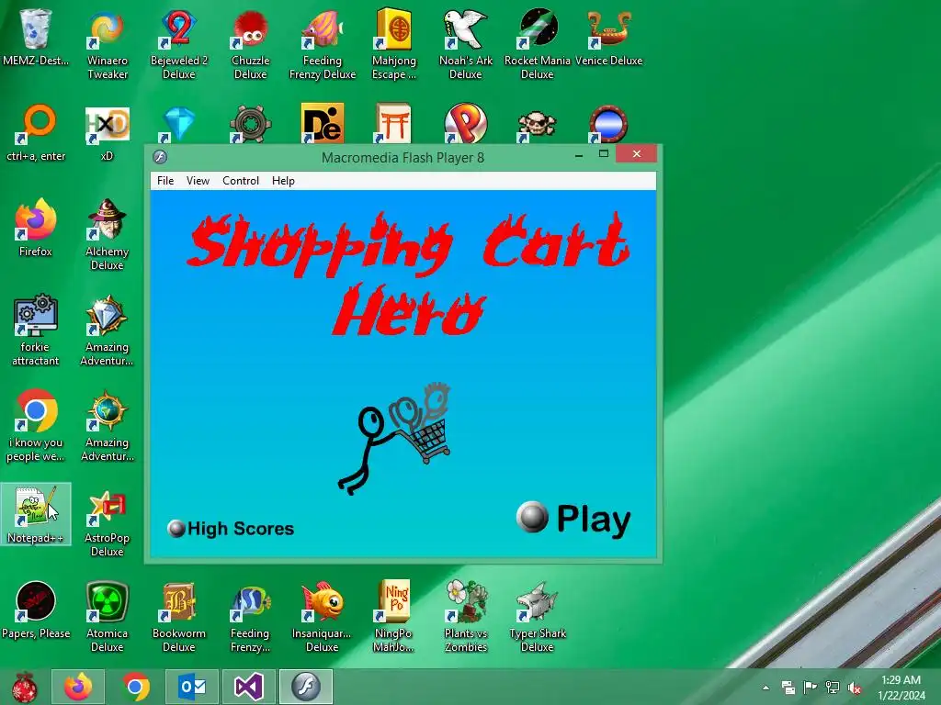Select the Noah's Ark Deluxe shortcut
The image size is (941, 705).
(x=466, y=45)
